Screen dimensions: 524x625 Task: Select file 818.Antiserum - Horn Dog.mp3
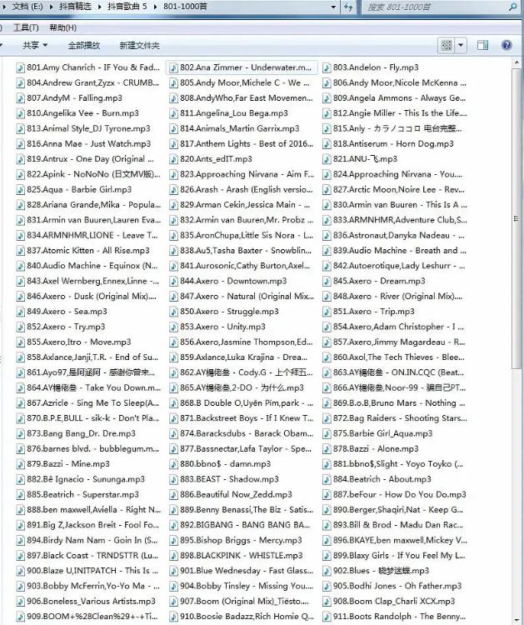tap(388, 144)
